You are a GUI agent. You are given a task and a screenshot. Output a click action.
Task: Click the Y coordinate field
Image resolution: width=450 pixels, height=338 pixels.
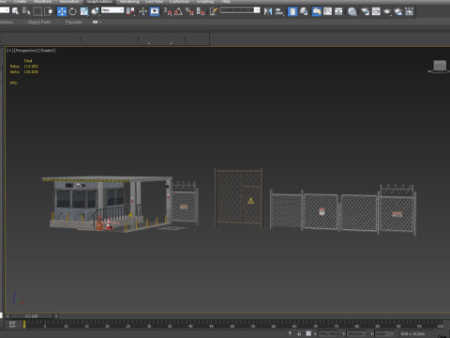356,333
